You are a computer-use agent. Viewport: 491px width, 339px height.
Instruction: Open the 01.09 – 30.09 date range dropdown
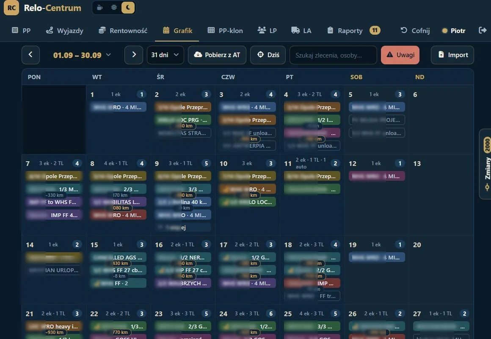[82, 55]
